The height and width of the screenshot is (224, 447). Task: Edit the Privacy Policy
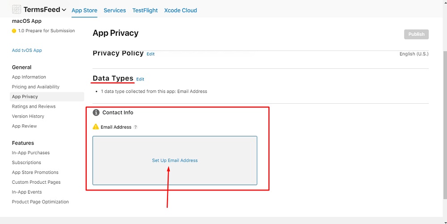(x=151, y=54)
